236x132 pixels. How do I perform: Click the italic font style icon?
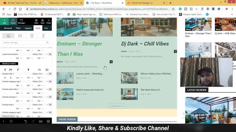(x=18, y=70)
